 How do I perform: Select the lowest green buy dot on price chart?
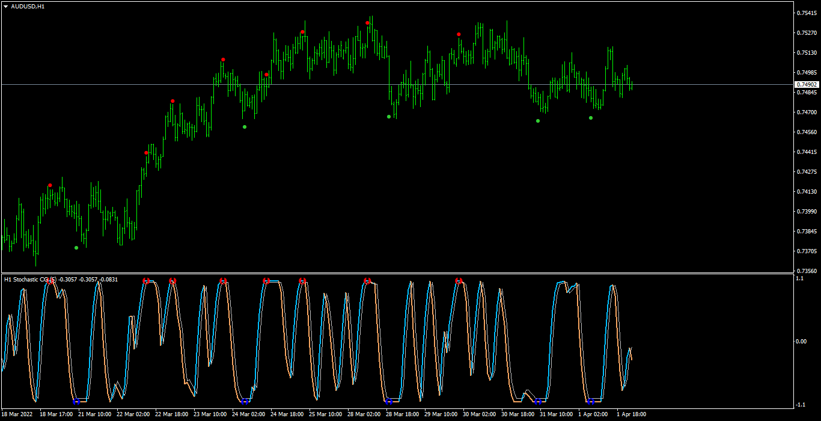coord(76,248)
